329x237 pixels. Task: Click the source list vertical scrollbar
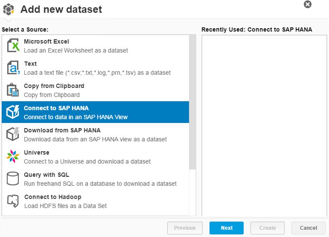click(x=193, y=102)
